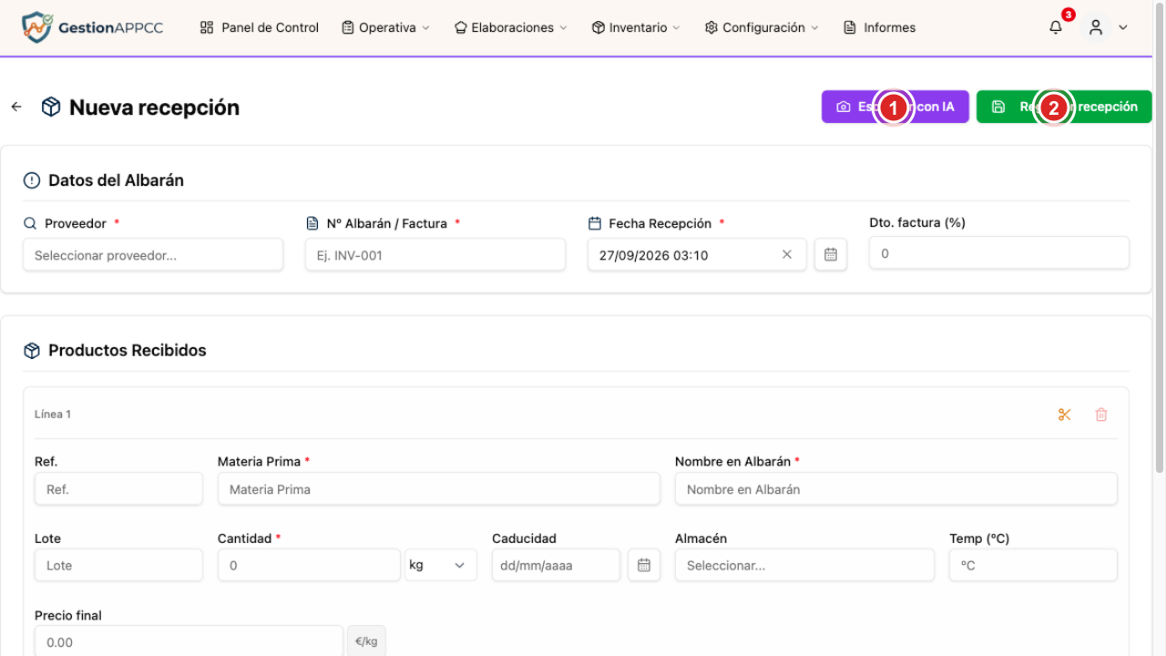
Task: Click the scissors icon on Línea 1
Action: coord(1065,415)
